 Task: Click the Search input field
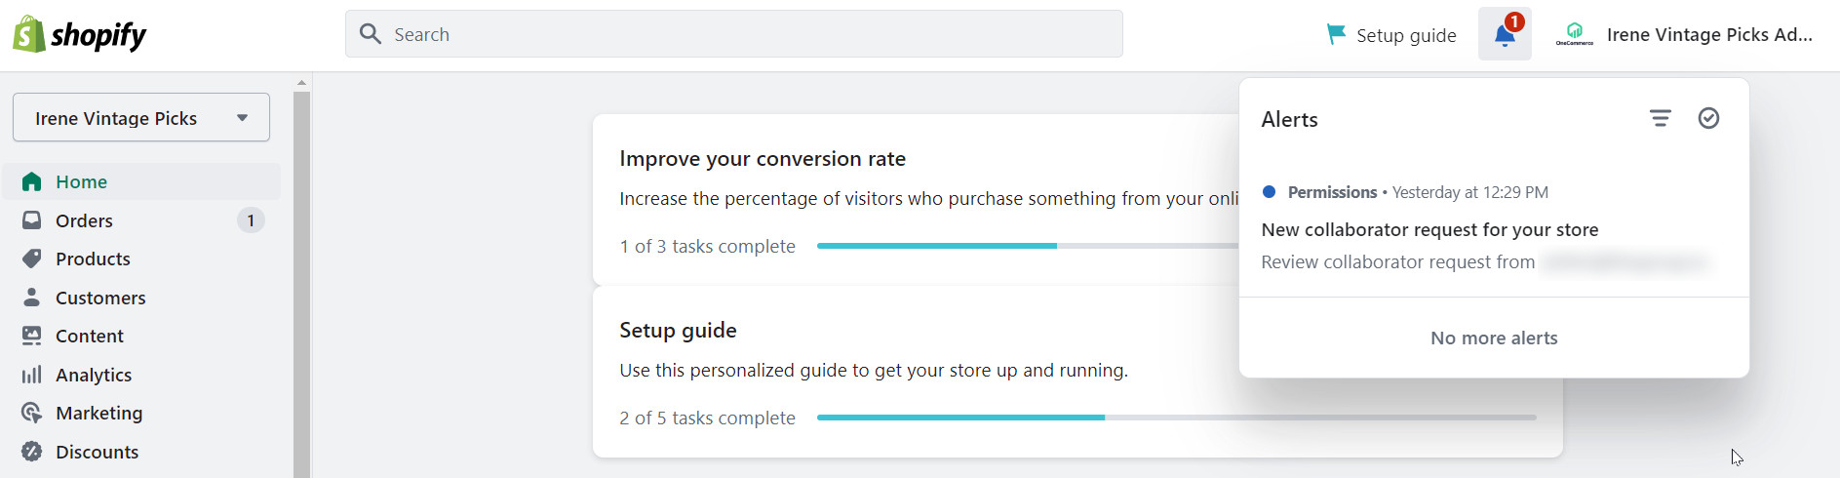(734, 34)
